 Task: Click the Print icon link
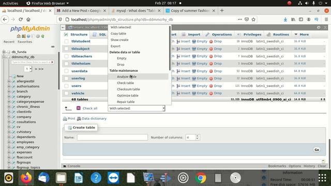[x=69, y=118]
